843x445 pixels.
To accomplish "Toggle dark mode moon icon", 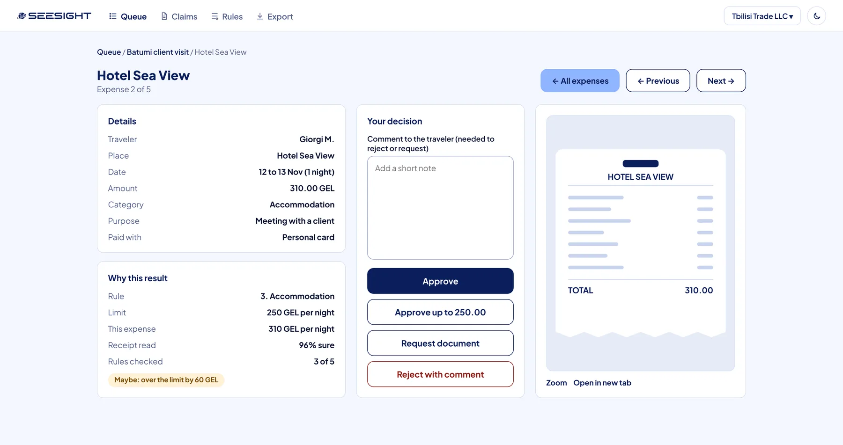I will point(816,16).
